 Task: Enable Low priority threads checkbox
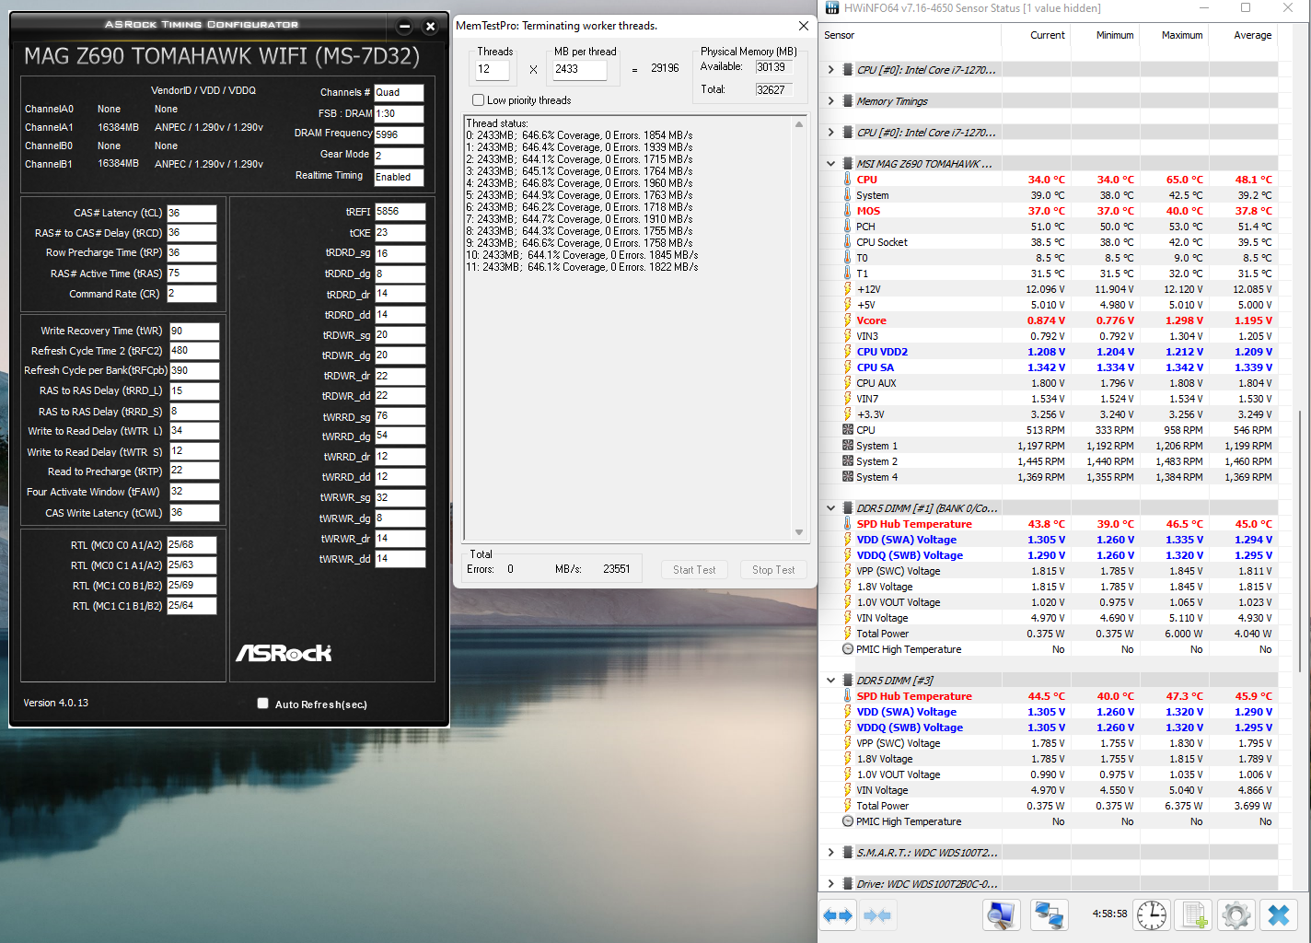pos(478,100)
